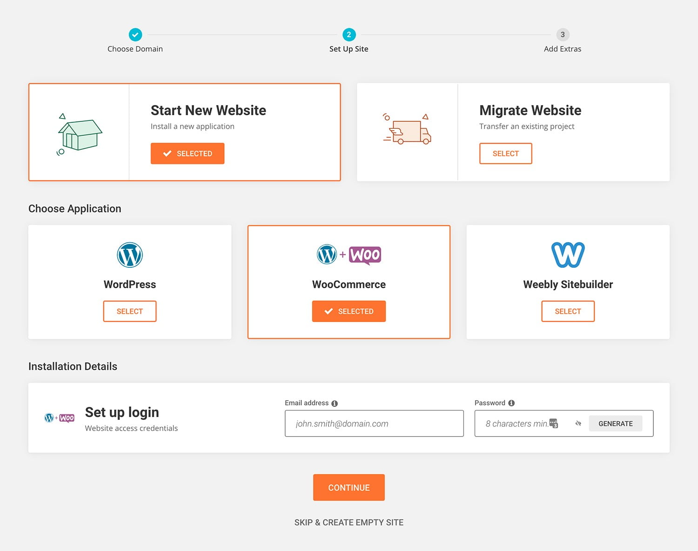Choose Weebly Sitebuilder with its SELECT button
Screen dimensions: 698x551
coord(567,311)
